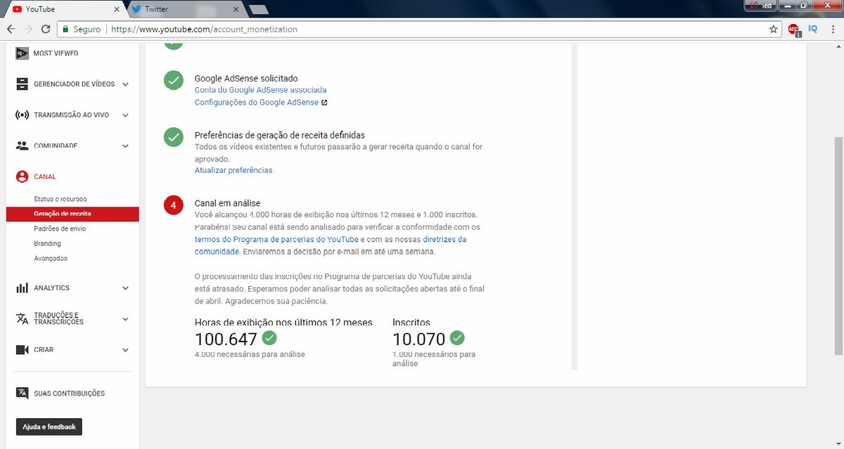Click the Google AdSense solicitado heading

pos(246,79)
